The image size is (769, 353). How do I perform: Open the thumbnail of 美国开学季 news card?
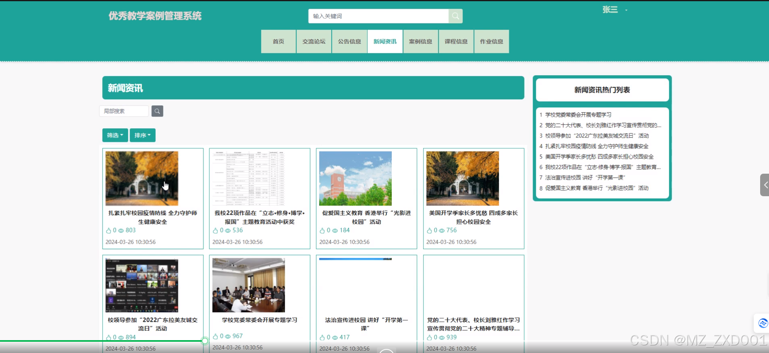pyautogui.click(x=463, y=179)
